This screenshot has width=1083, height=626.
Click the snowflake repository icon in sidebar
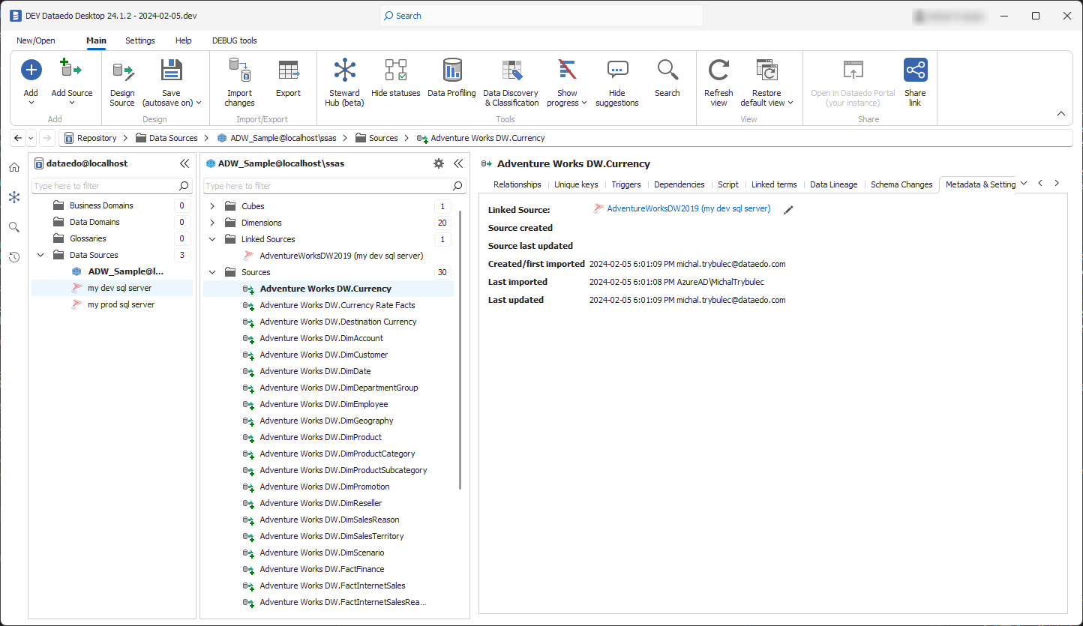point(14,196)
